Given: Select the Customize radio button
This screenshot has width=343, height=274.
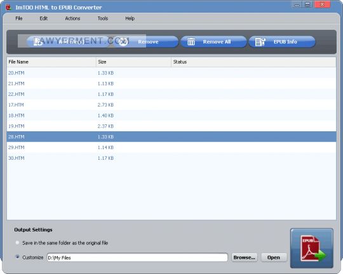Looking at the screenshot, I should pos(17,257).
